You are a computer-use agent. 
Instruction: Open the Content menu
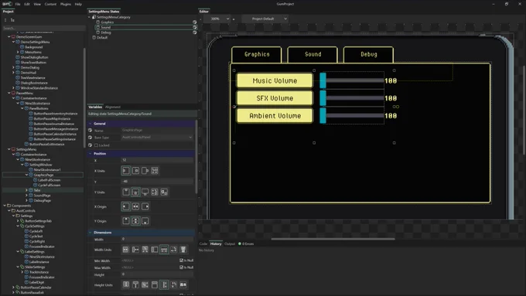pyautogui.click(x=50, y=4)
